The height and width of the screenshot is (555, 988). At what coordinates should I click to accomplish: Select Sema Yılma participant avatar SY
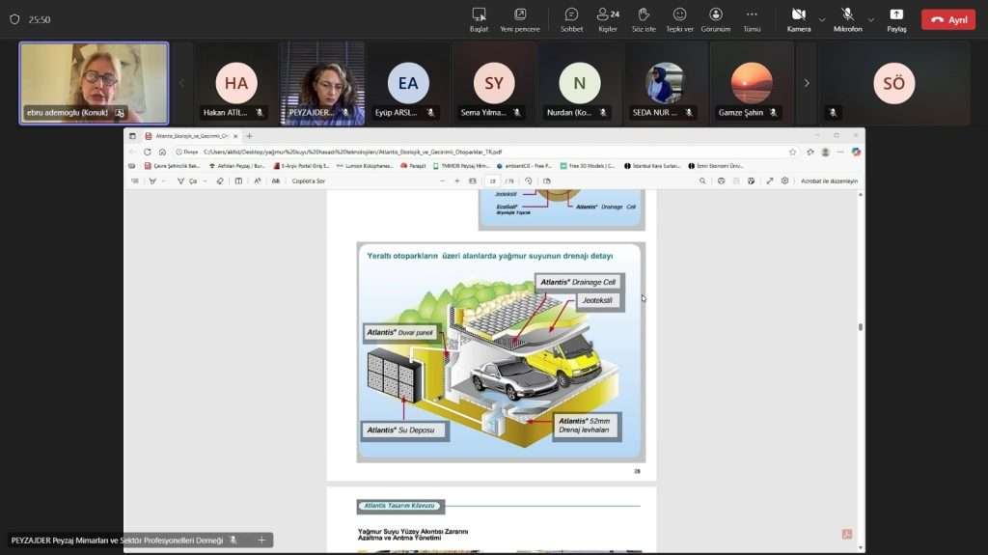[x=494, y=83]
